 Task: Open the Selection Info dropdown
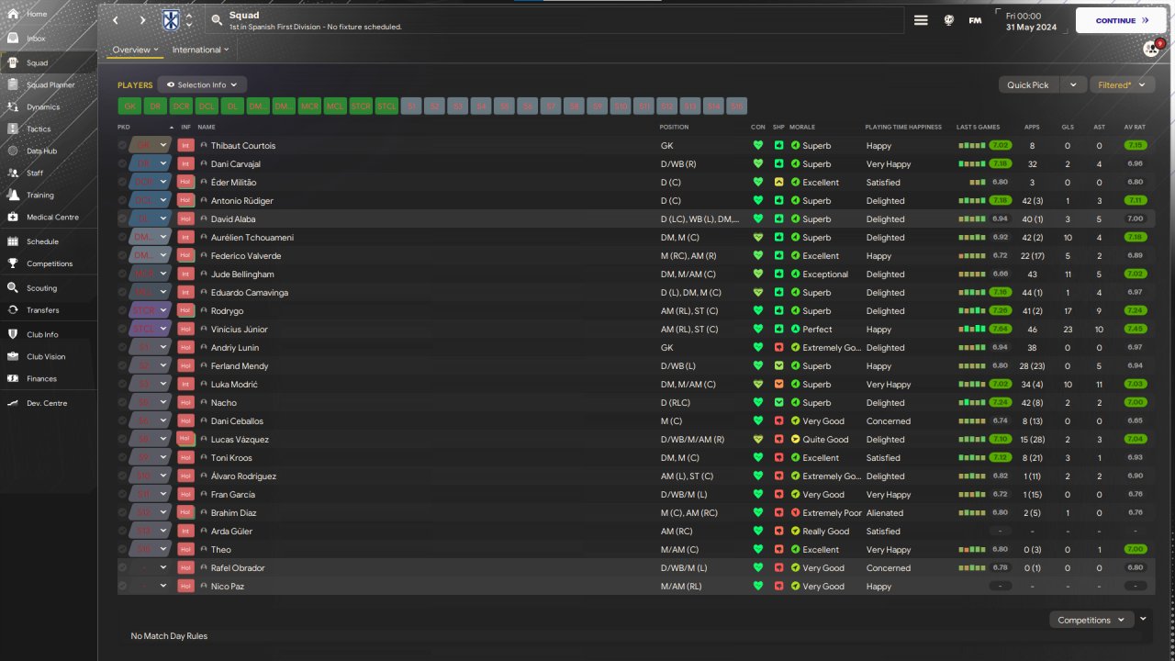click(202, 84)
